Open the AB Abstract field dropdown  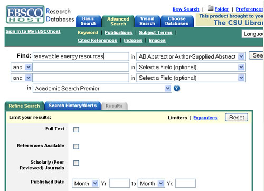click(191, 56)
